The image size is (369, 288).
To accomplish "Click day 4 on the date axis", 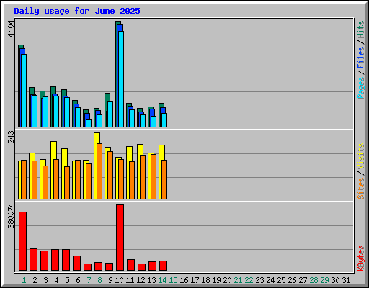I will point(56,280).
